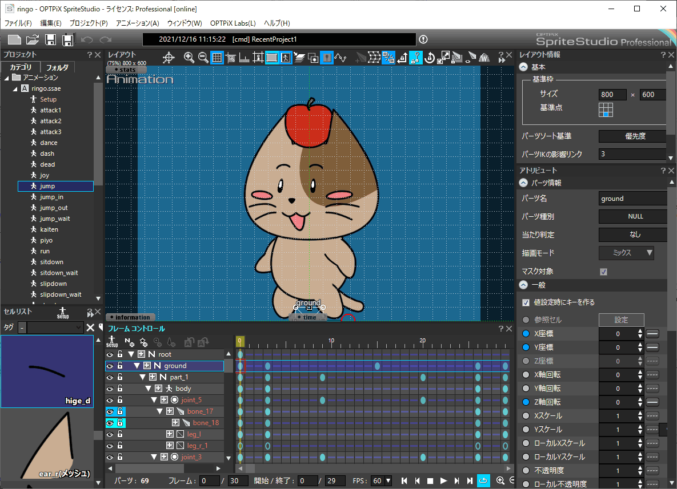Click the なし collision button

632,235
